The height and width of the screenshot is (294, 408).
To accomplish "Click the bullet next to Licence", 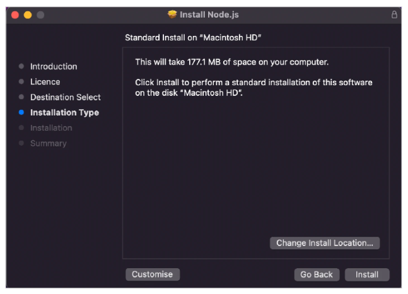I will tap(21, 81).
